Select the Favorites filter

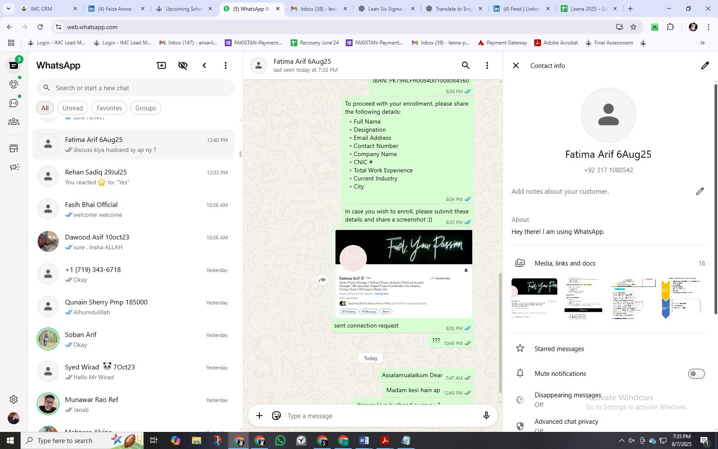(x=109, y=108)
